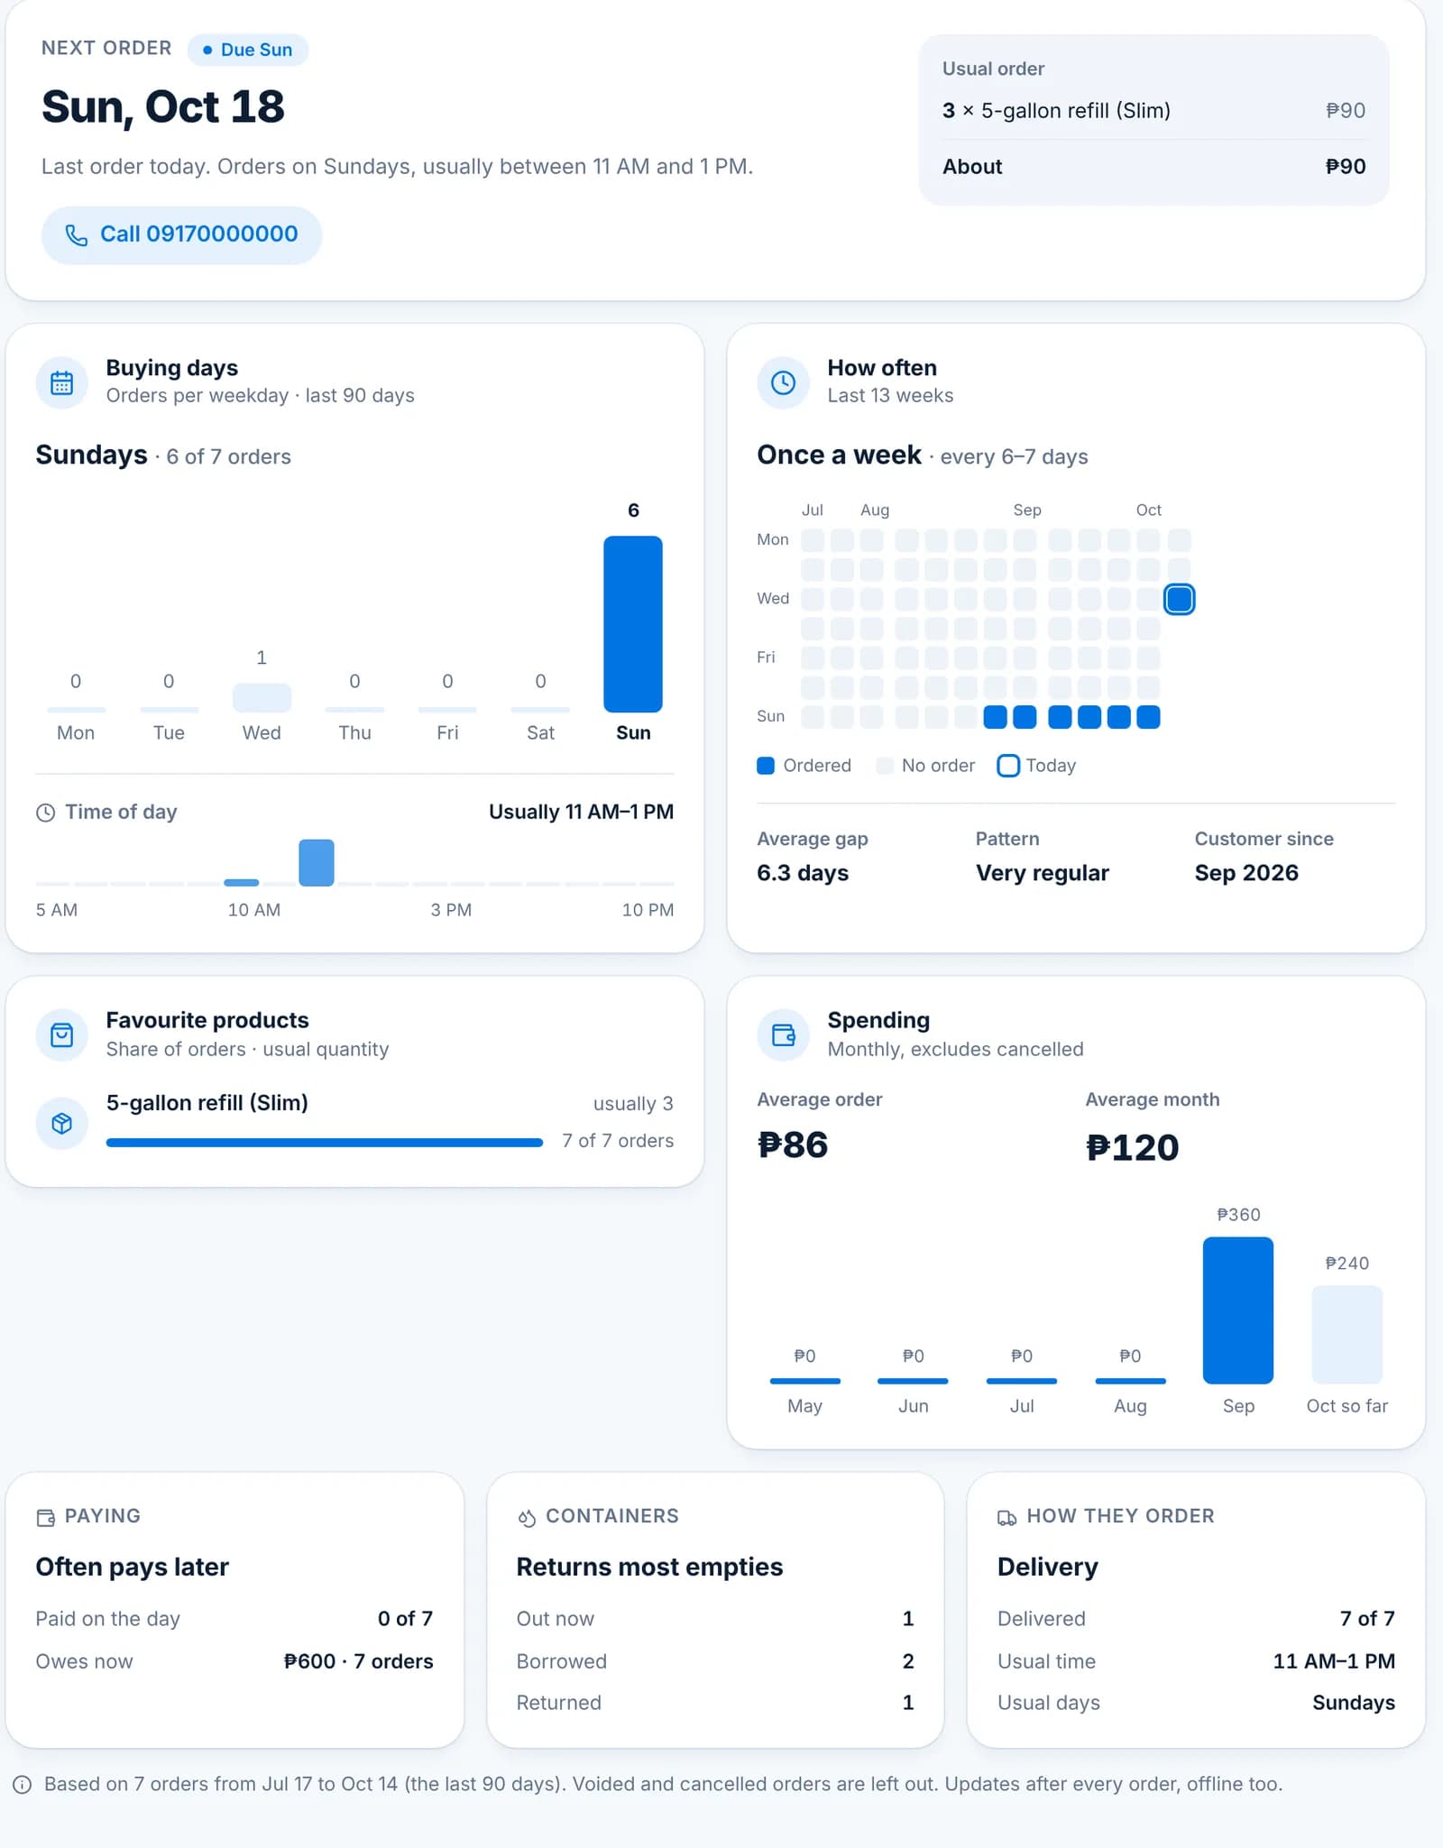Image resolution: width=1443 pixels, height=1848 pixels.
Task: Click the 'Sep 2026' customer since value
Action: click(1246, 873)
